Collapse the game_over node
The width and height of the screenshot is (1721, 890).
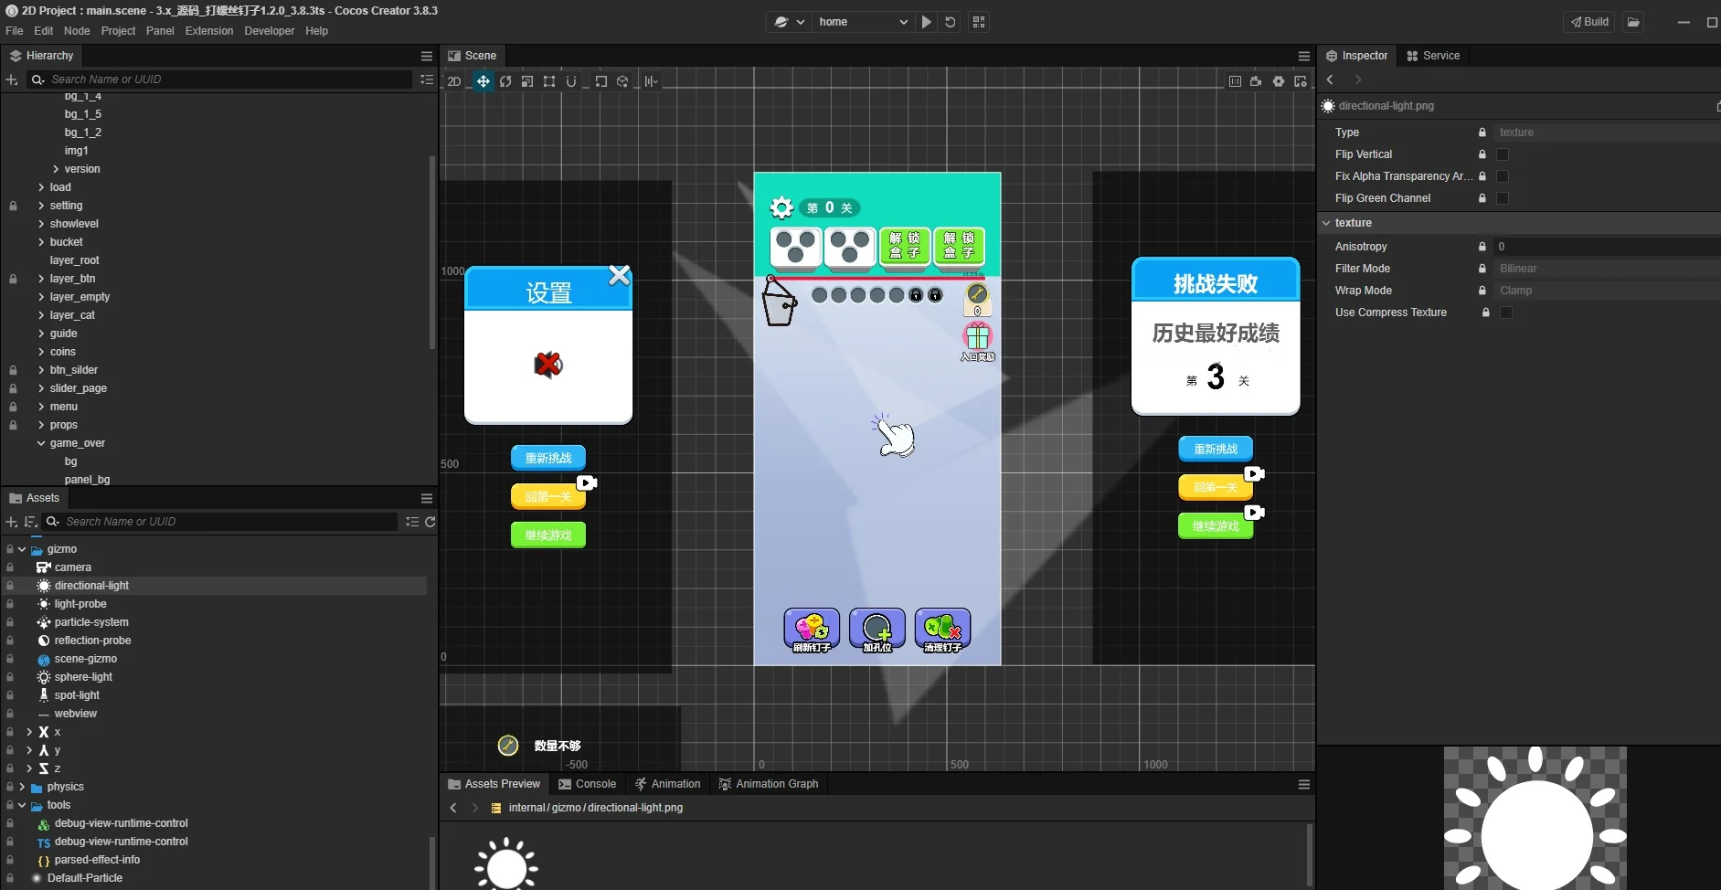41,443
